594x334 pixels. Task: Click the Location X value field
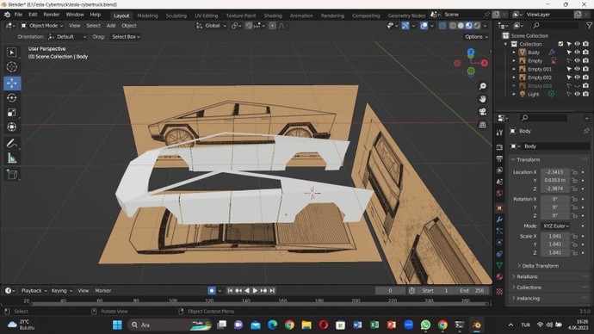point(554,172)
